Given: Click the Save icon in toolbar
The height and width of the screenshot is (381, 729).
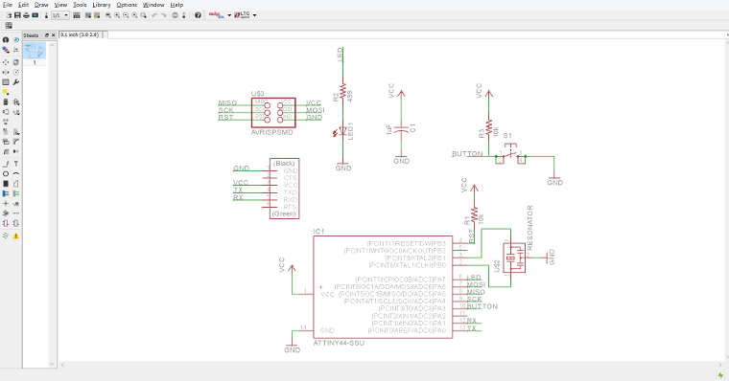Looking at the screenshot, I should 17,15.
